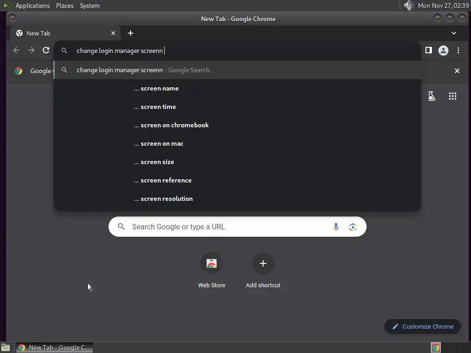Click the magnifier icon in the address bar
This screenshot has width=471, height=353.
(x=64, y=51)
